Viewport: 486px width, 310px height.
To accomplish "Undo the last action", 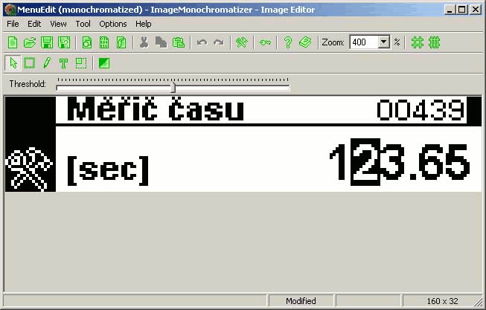I will coord(202,42).
